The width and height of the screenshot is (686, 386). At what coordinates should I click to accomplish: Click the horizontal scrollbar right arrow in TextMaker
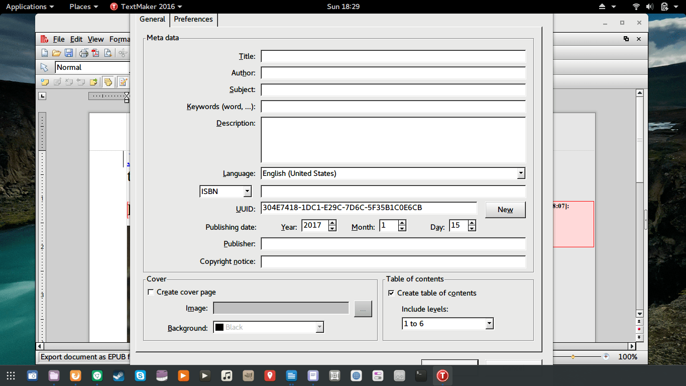(x=632, y=346)
